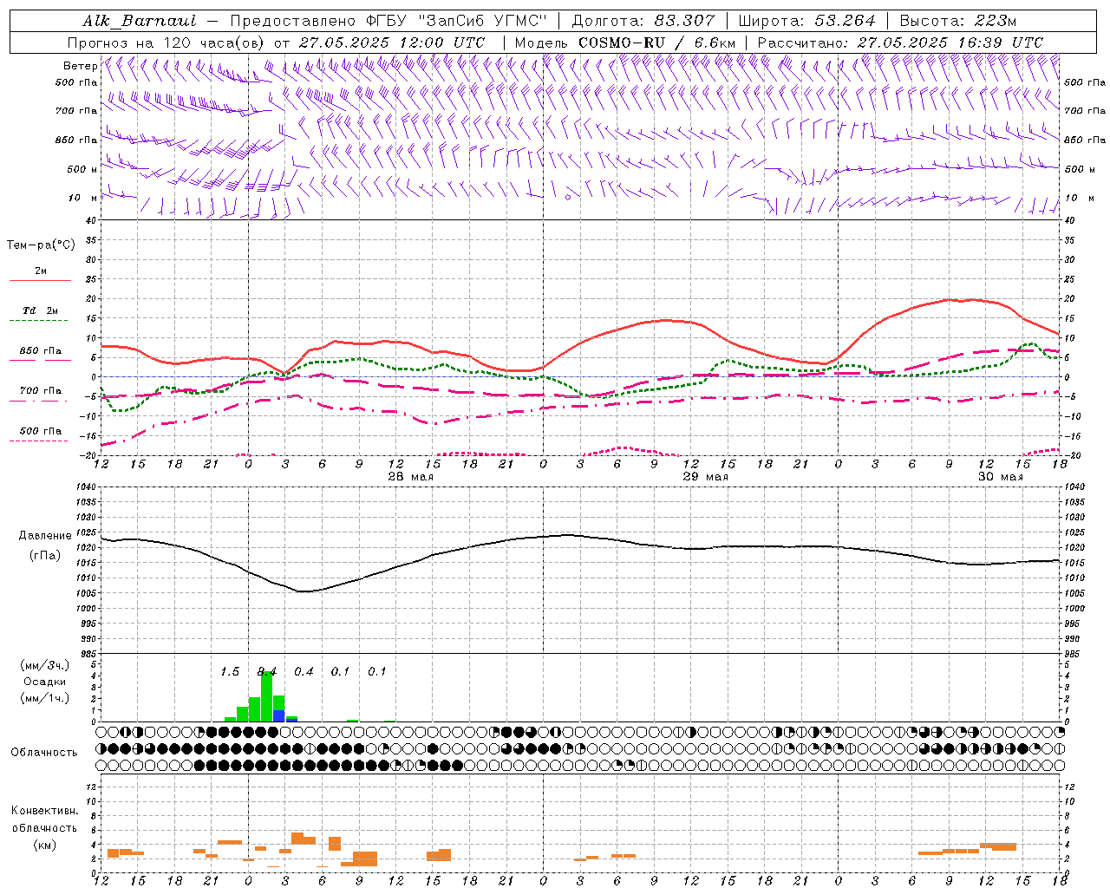Click the tallest green precipitation bar
This screenshot has height=888, width=1110.
pos(267,696)
